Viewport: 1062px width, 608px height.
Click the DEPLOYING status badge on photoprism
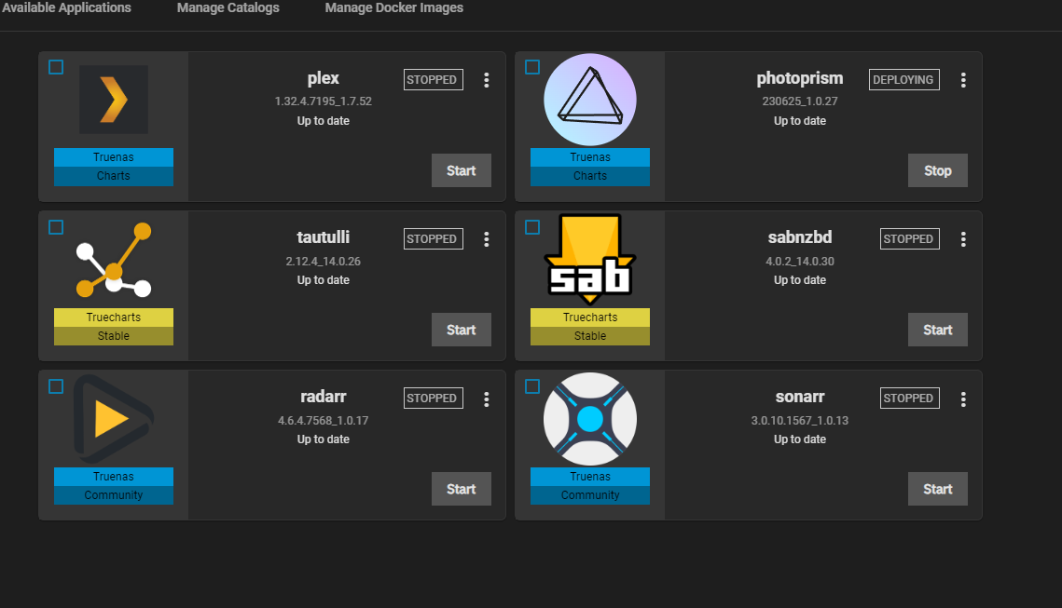click(904, 80)
